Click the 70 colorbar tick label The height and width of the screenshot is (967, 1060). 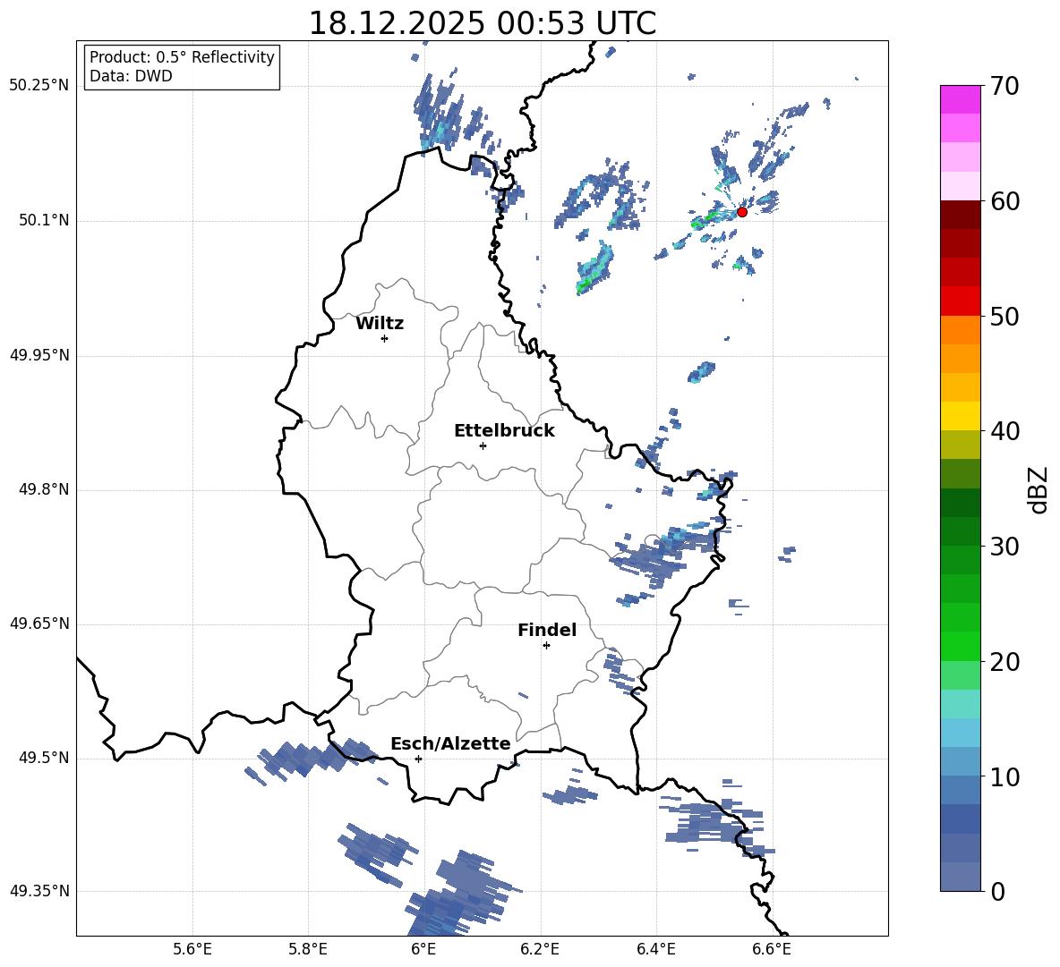pyautogui.click(x=1004, y=86)
